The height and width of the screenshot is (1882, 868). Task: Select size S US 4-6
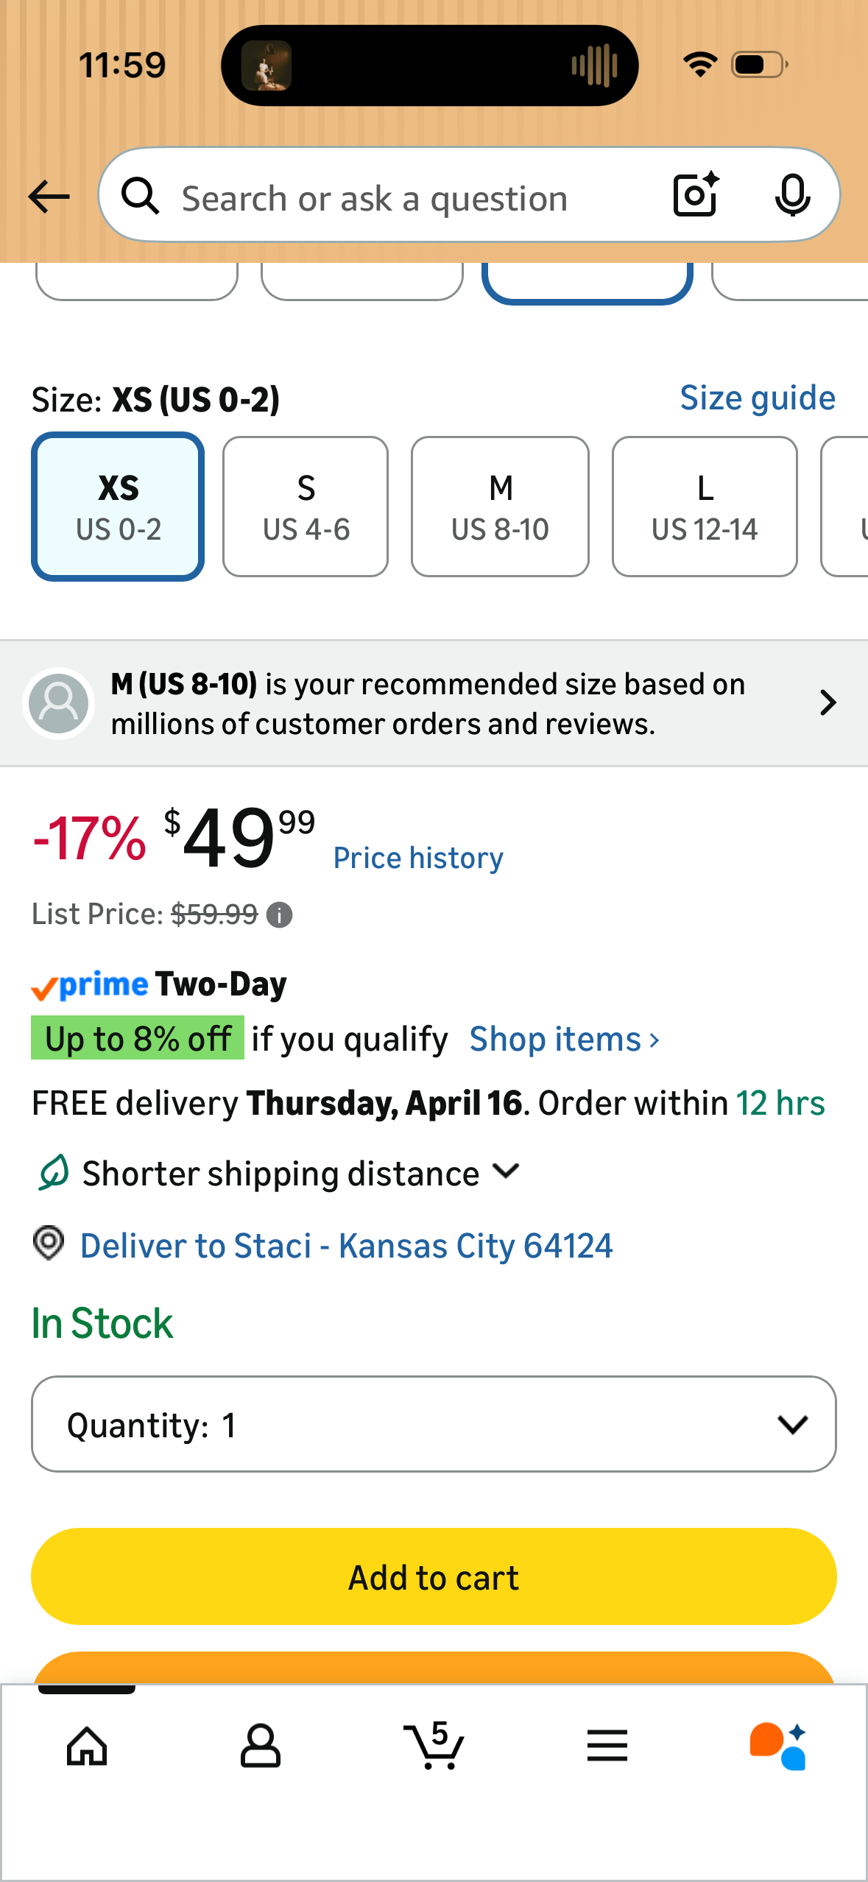point(306,507)
